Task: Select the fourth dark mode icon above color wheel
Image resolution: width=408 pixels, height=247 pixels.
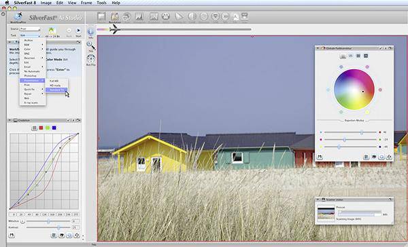Action: pos(366,56)
